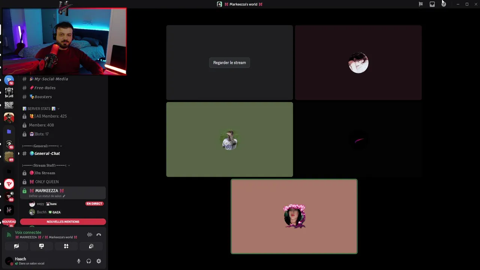
Task: Open server icon with badge 66
Action: pos(9,197)
